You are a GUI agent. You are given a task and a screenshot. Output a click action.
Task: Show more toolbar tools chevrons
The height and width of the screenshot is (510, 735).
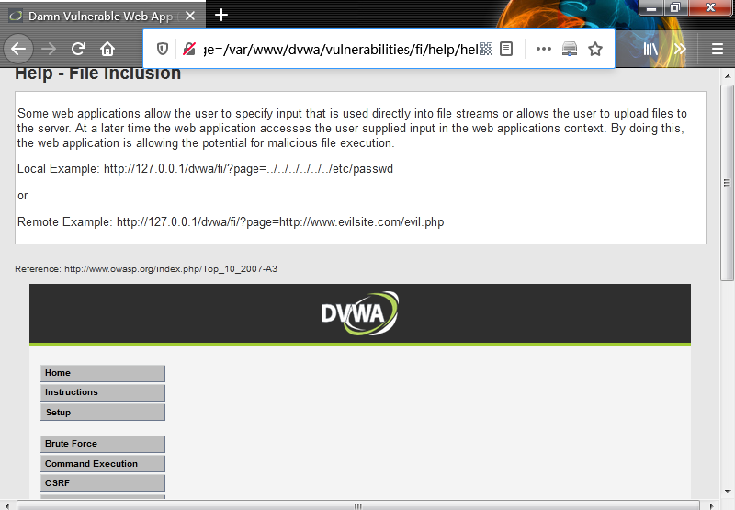(x=680, y=49)
